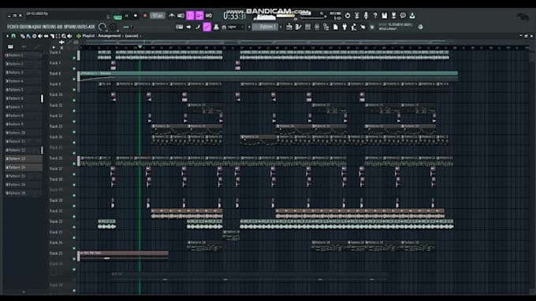This screenshot has height=301, width=536.
Task: Click the microphone recording icon
Action: tap(366, 16)
